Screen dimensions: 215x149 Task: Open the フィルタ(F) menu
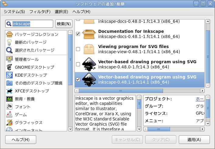point(40,12)
